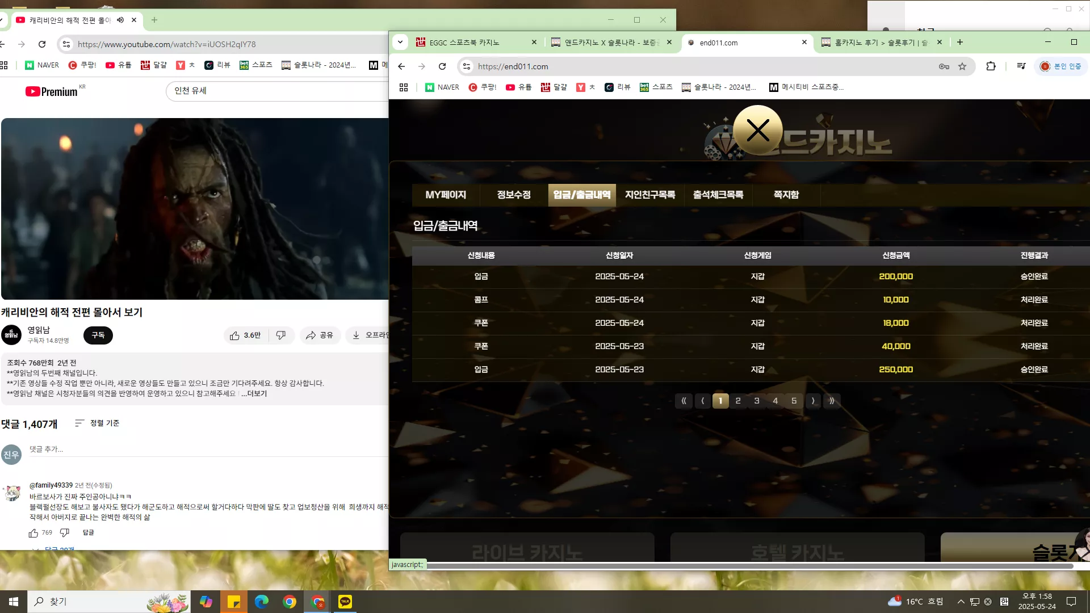
Task: Open the password key icon in address bar
Action: (944, 66)
